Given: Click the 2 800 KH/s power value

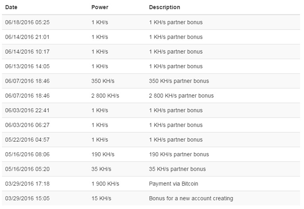Looking at the screenshot, I should click(105, 95).
